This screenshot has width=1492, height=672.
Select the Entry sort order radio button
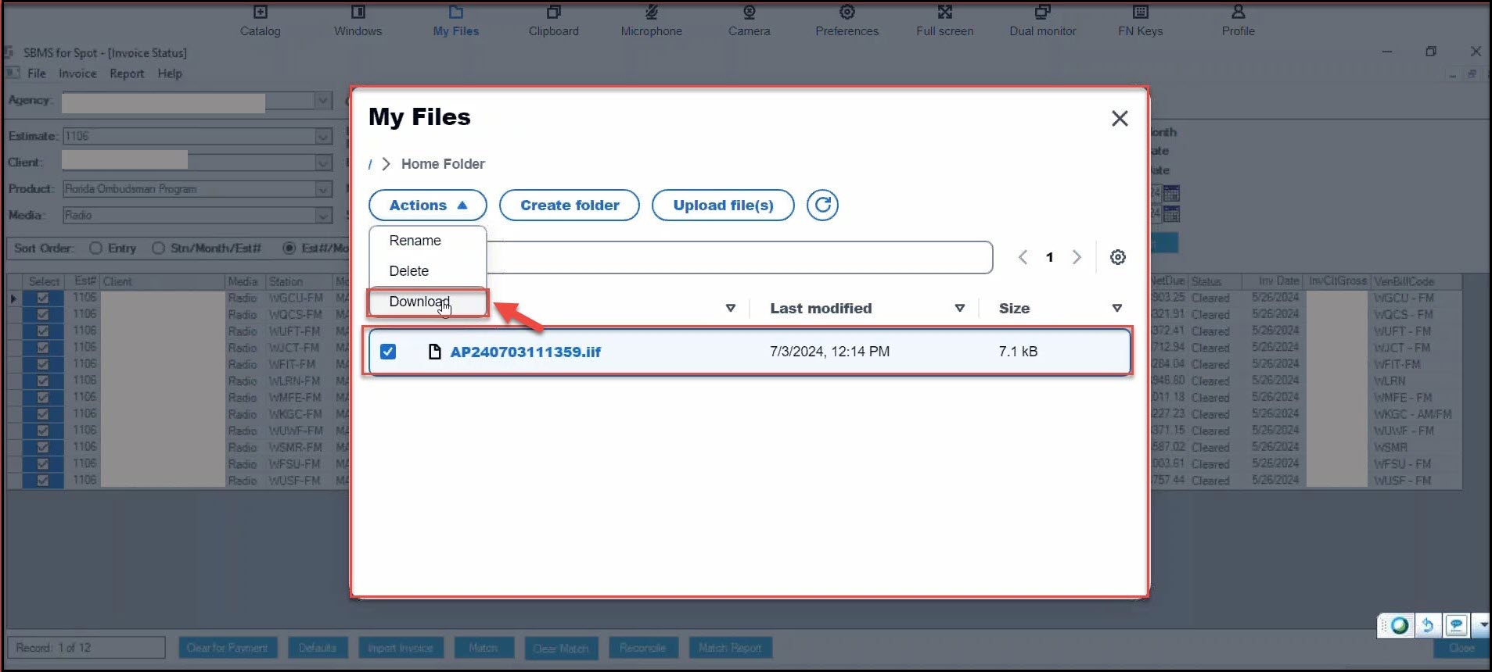click(95, 248)
